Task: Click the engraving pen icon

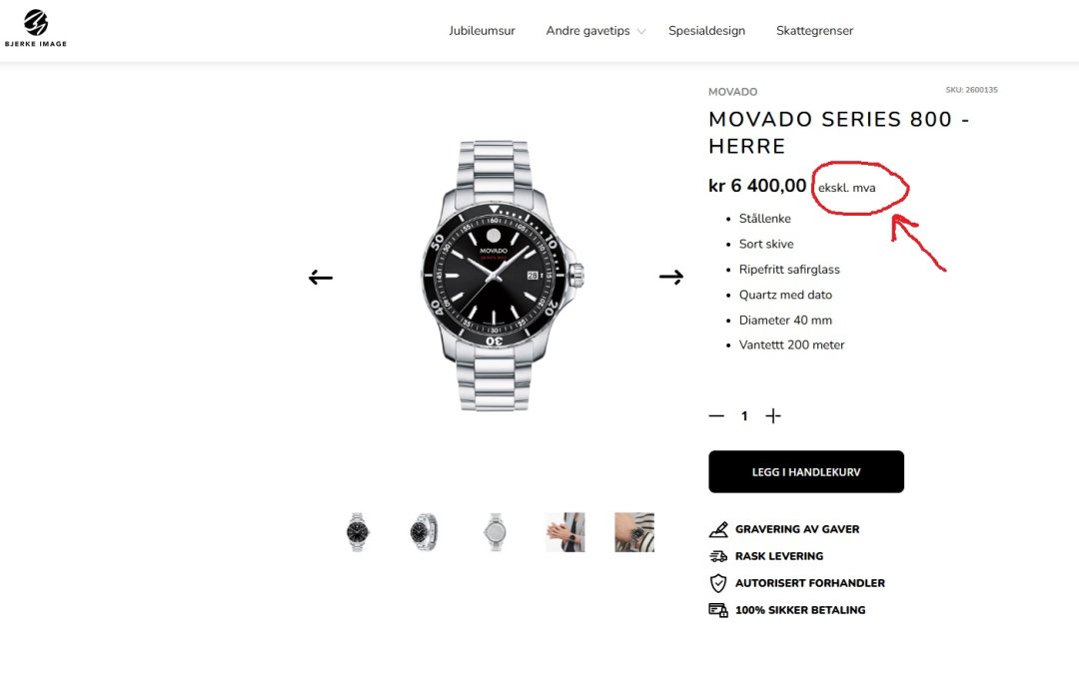Action: coord(718,529)
